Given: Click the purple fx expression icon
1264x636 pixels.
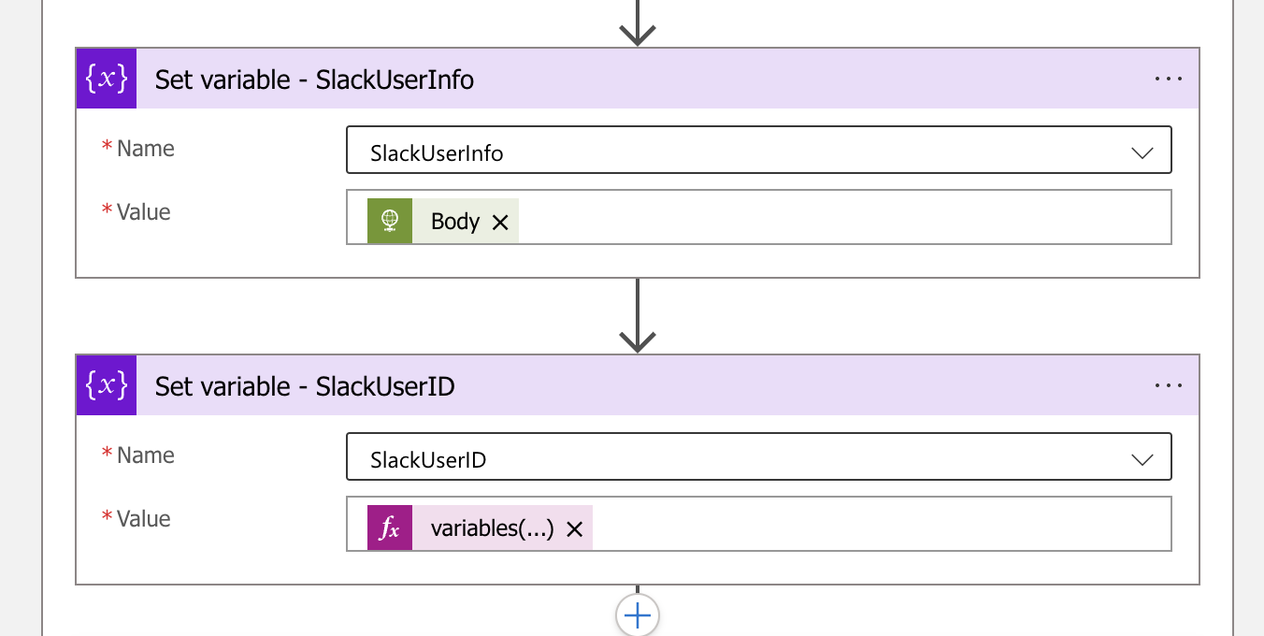Looking at the screenshot, I should [390, 528].
